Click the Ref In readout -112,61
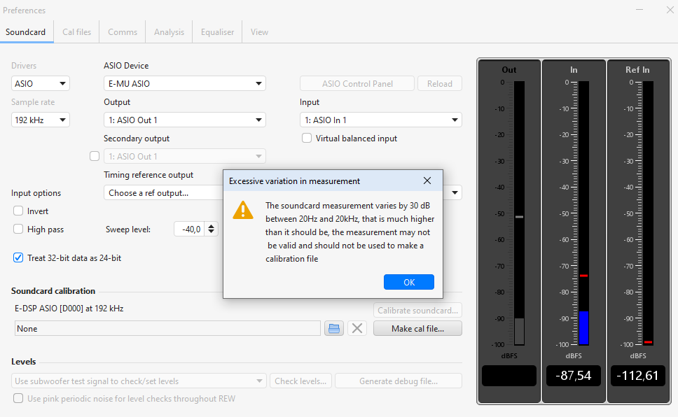Image resolution: width=678 pixels, height=417 pixels. [638, 376]
